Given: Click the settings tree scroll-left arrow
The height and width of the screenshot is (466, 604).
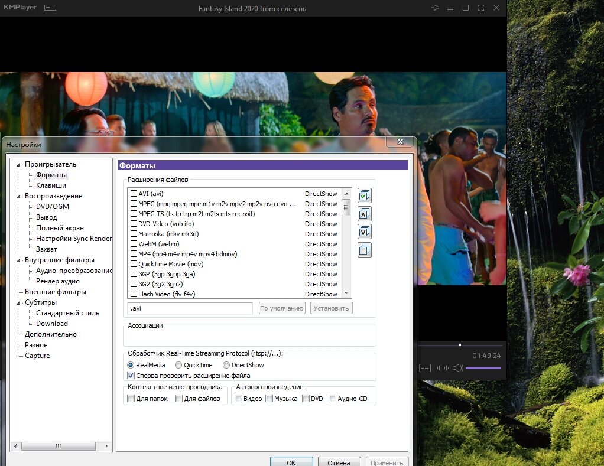Looking at the screenshot, I should click(15, 446).
